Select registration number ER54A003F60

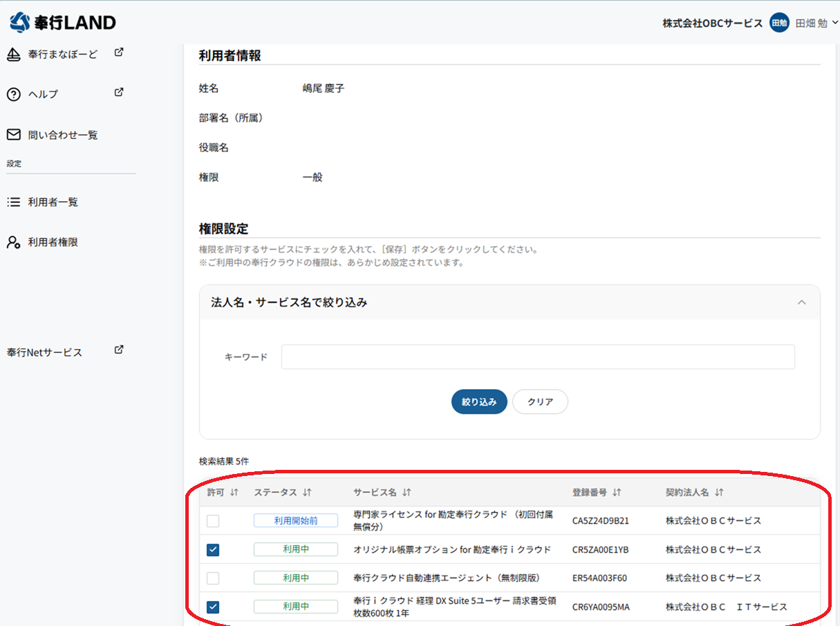pos(599,578)
